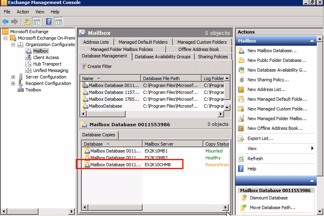Select Mailbox Database 1157 row

(x=153, y=92)
